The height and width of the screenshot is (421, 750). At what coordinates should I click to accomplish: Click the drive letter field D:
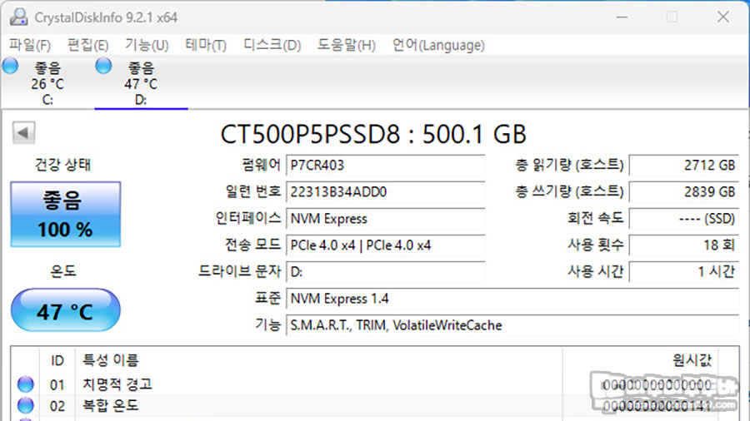point(386,272)
